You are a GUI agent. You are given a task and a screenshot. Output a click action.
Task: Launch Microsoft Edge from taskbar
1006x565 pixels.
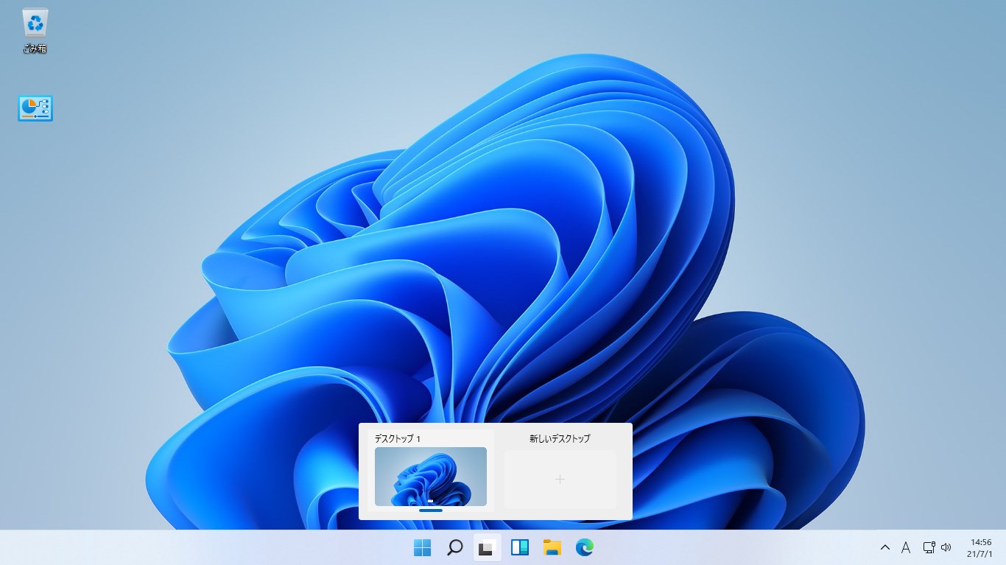[585, 547]
